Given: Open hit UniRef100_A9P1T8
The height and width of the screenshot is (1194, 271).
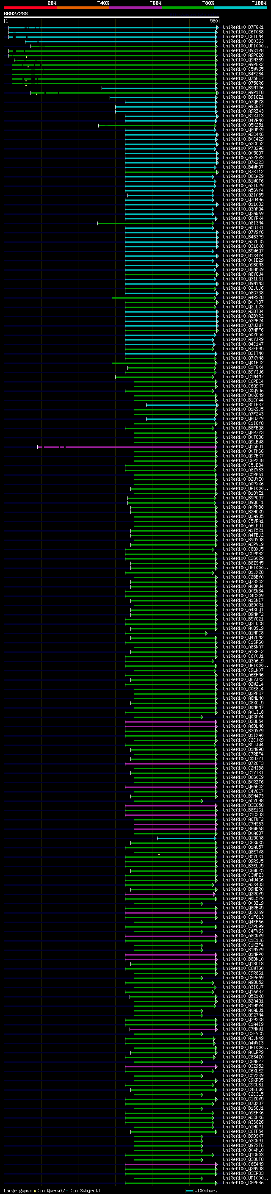Looking at the screenshot, I should (243, 93).
